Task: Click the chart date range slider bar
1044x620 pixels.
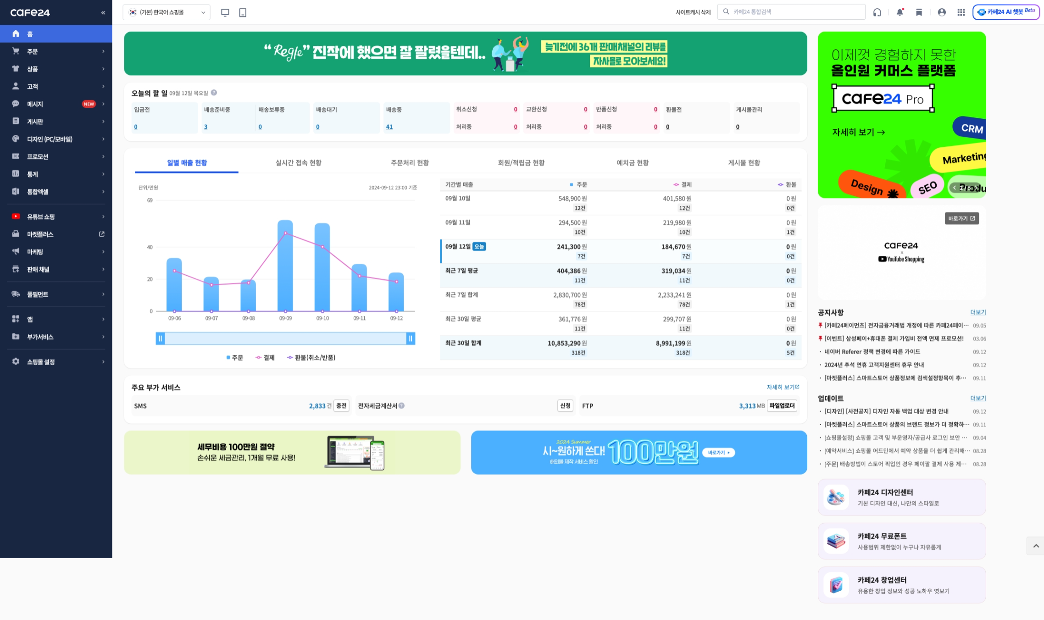Action: [x=285, y=338]
